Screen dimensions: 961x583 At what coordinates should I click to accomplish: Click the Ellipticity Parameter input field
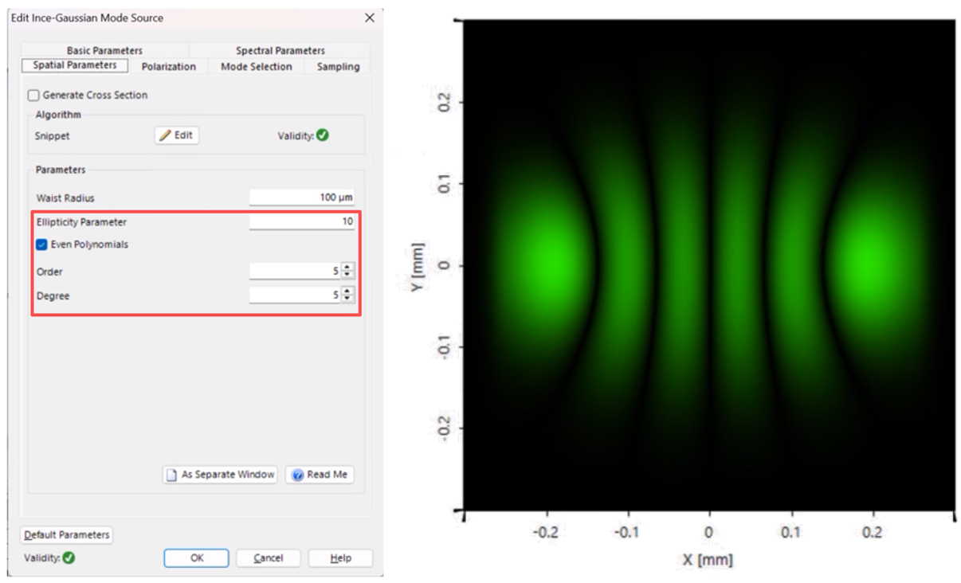coord(301,221)
